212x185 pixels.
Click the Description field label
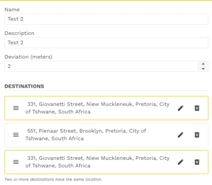[19, 33]
